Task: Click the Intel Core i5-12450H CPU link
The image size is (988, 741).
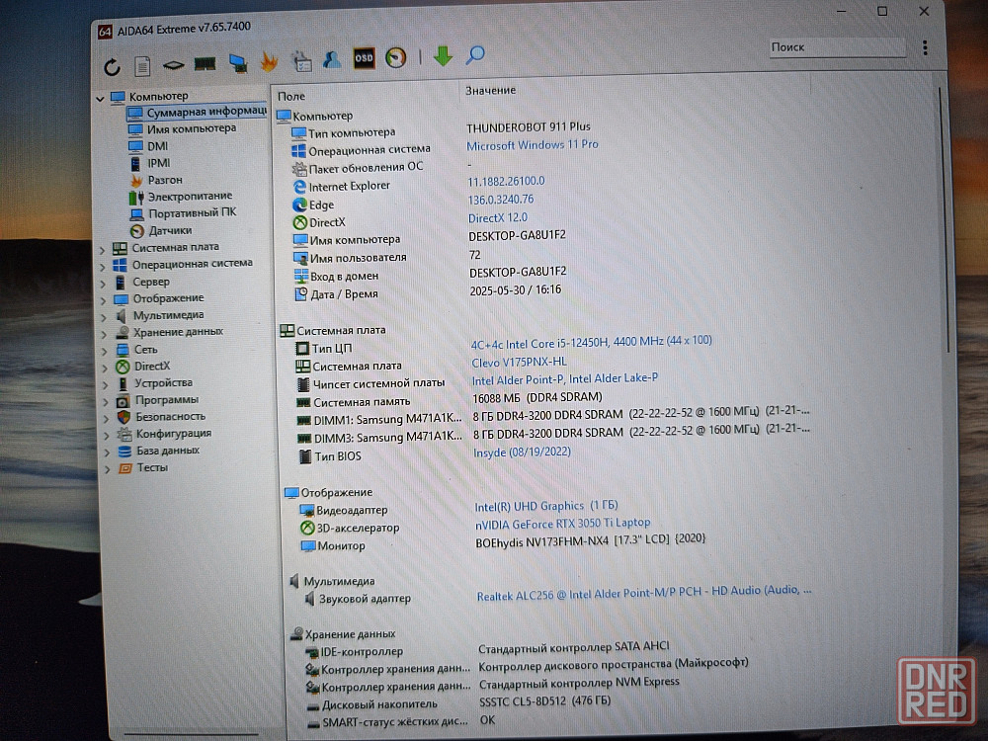Action: [590, 341]
